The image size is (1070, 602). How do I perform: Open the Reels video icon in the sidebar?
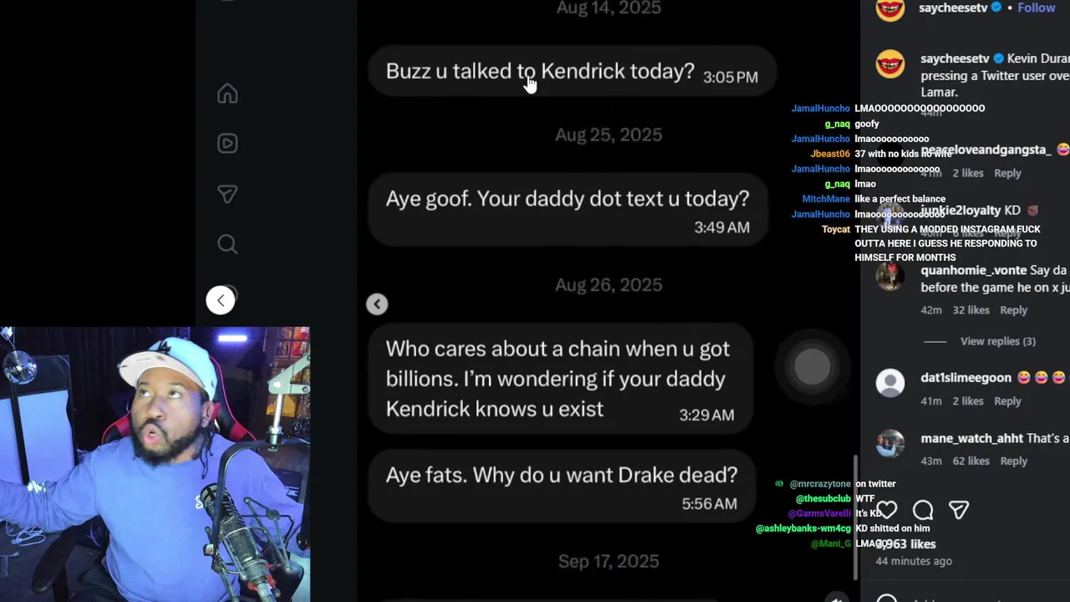point(227,144)
